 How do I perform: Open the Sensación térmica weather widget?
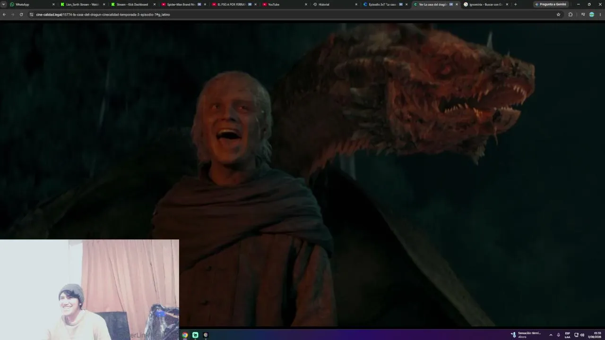point(526,335)
